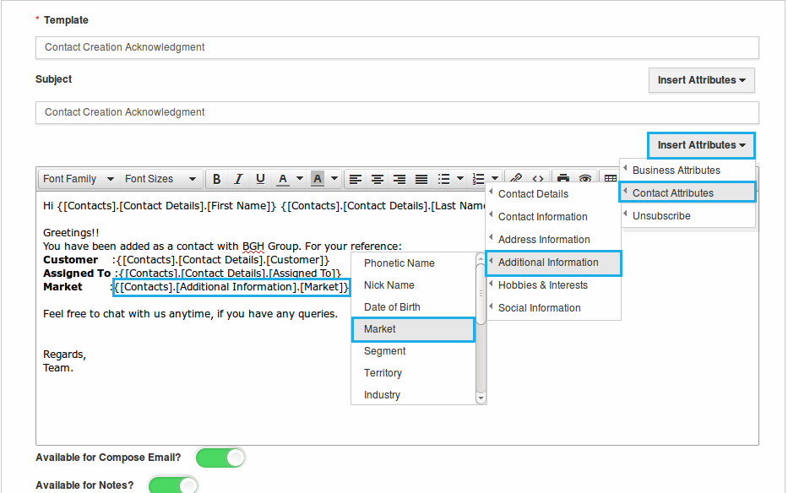Preview the template with the eye icon
This screenshot has height=493, width=788.
coord(584,179)
